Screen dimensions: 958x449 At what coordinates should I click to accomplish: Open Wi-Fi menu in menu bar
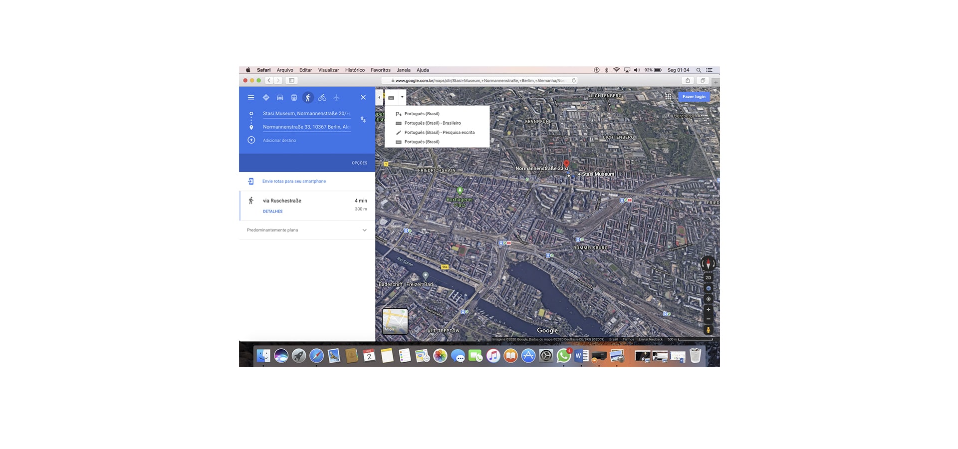pyautogui.click(x=617, y=70)
